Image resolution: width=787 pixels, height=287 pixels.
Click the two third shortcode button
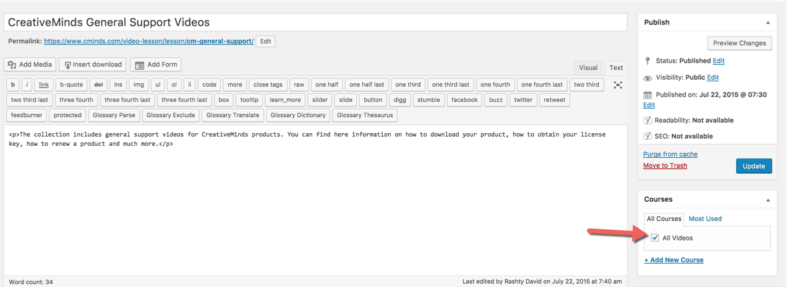(x=587, y=85)
